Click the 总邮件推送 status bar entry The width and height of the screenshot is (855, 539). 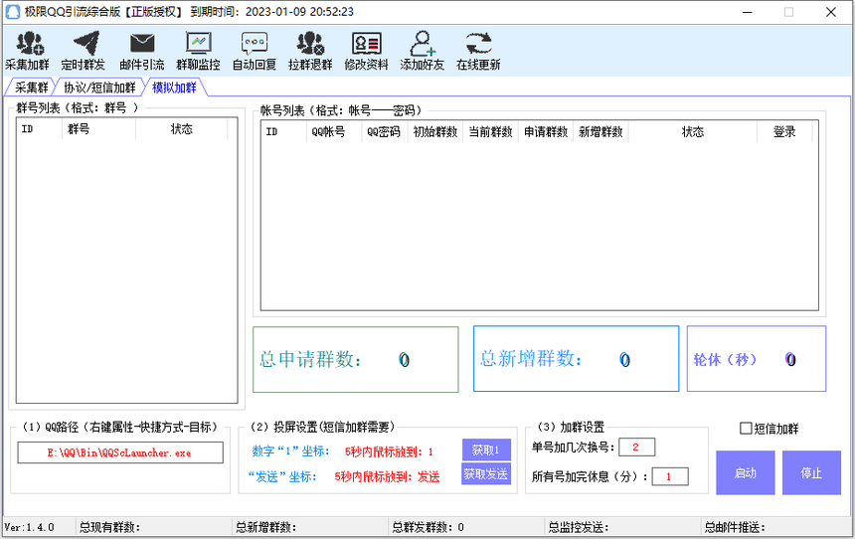pyautogui.click(x=735, y=527)
